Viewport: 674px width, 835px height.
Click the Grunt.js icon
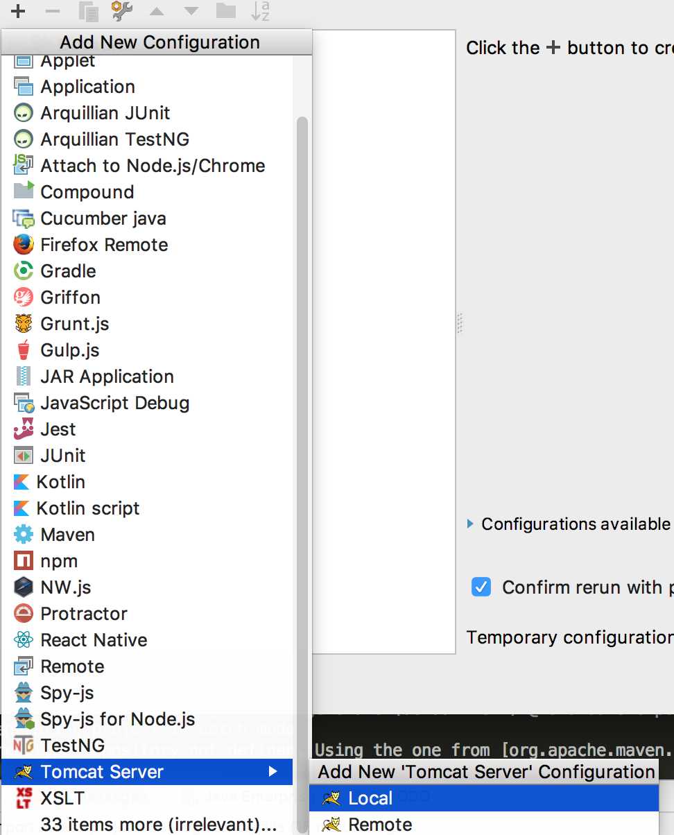pyautogui.click(x=24, y=324)
